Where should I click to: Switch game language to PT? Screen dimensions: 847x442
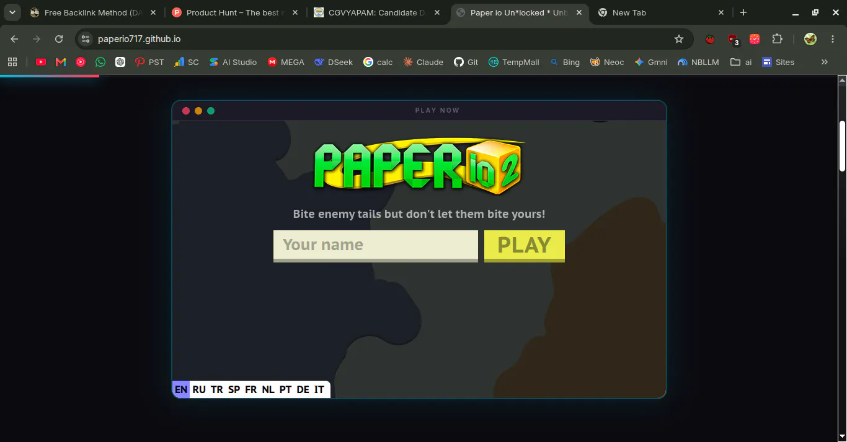coord(285,389)
